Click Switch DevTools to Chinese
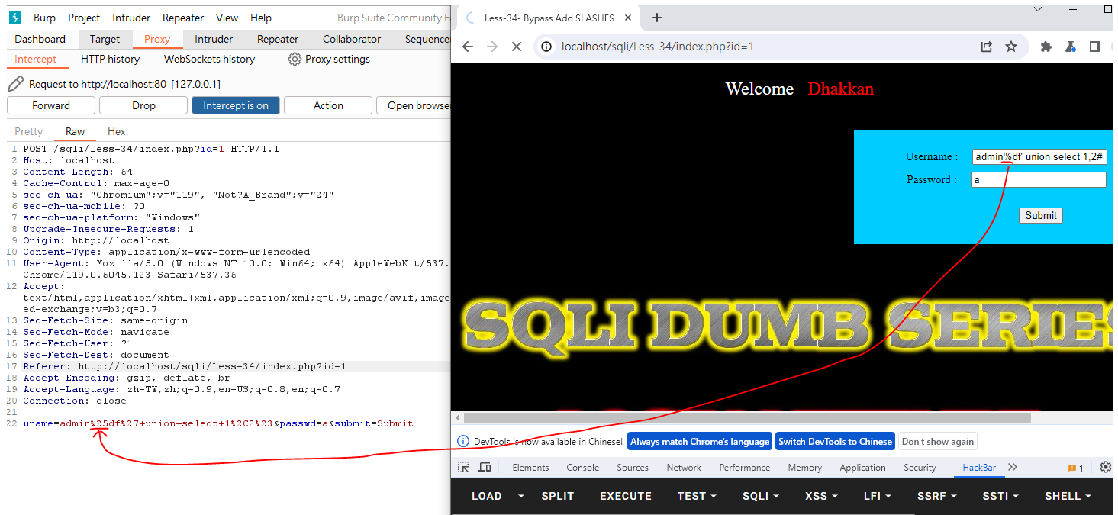Screen dimensions: 1118x515 [x=835, y=441]
